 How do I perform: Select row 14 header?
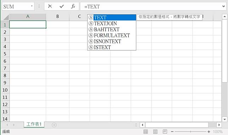pyautogui.click(x=5, y=119)
